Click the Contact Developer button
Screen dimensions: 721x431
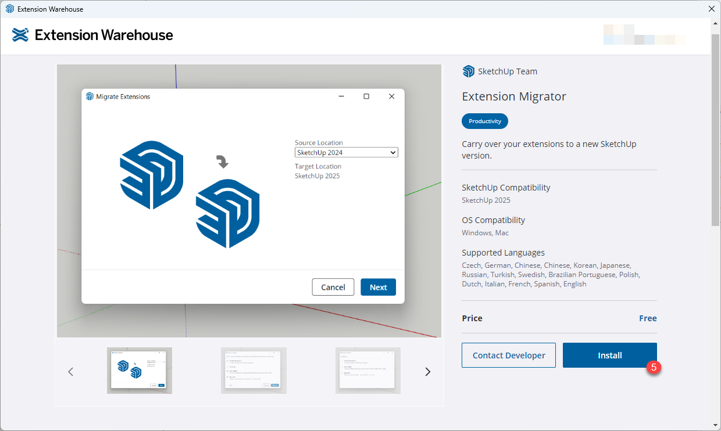pos(509,355)
